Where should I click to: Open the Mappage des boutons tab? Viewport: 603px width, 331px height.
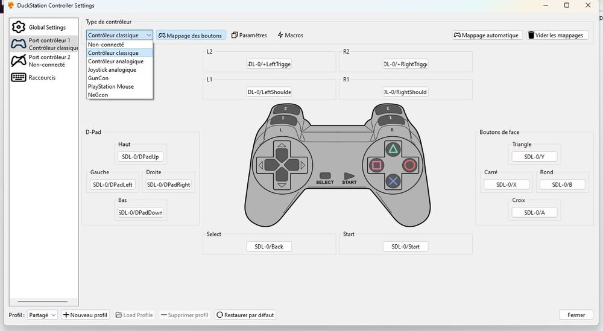pos(191,35)
